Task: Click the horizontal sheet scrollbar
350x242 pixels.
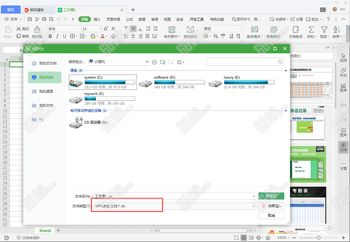Action: coord(203,230)
